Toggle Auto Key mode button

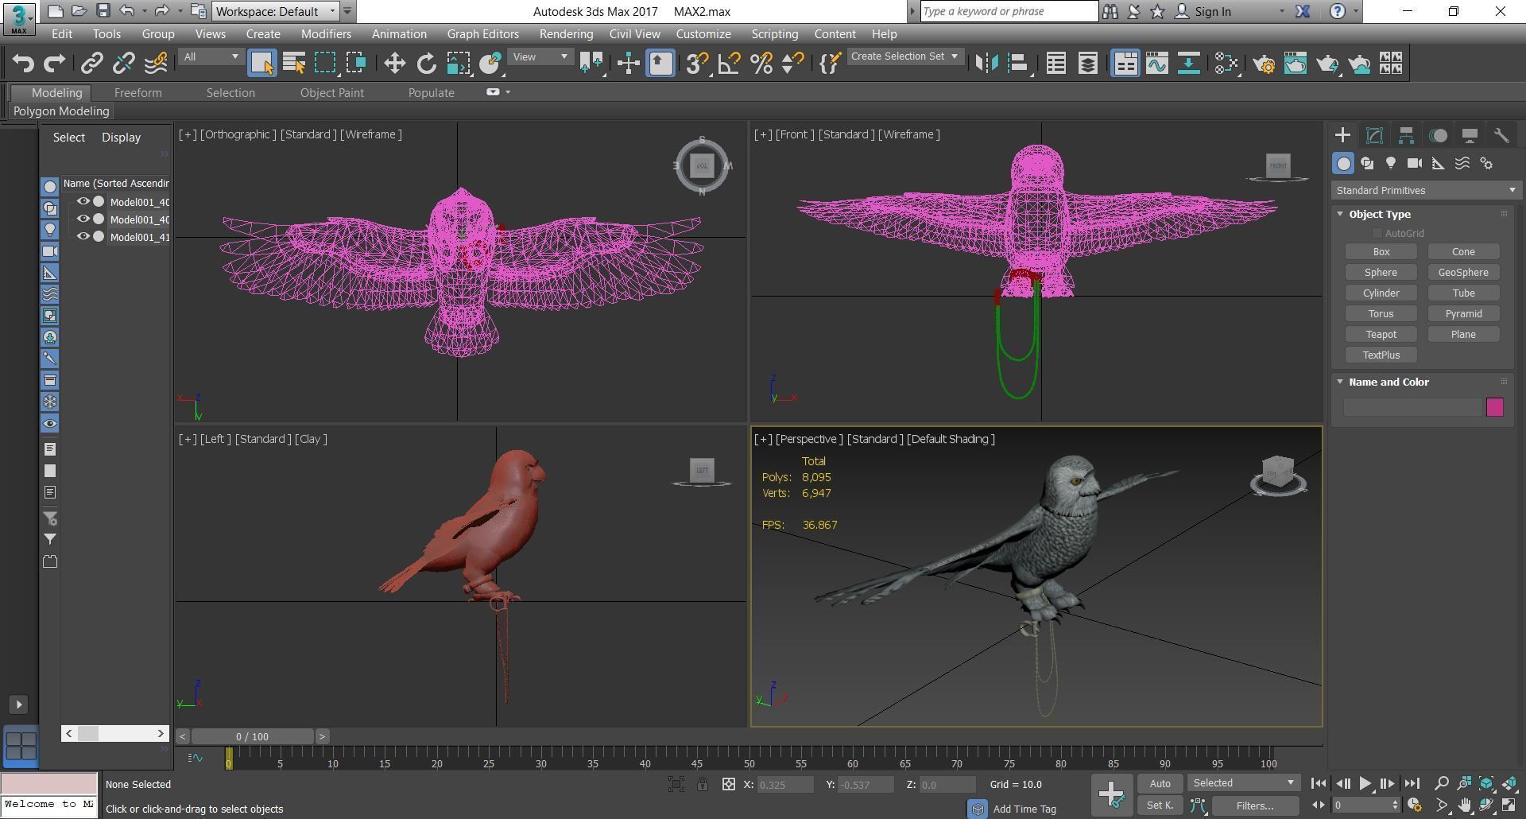pos(1160,783)
